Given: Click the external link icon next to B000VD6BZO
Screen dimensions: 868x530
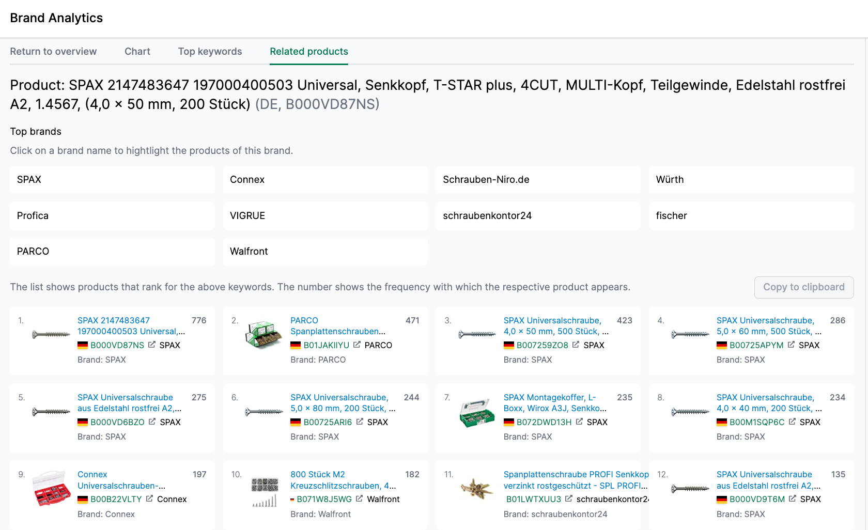Looking at the screenshot, I should coord(152,422).
